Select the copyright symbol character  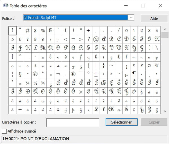[x=35, y=75]
